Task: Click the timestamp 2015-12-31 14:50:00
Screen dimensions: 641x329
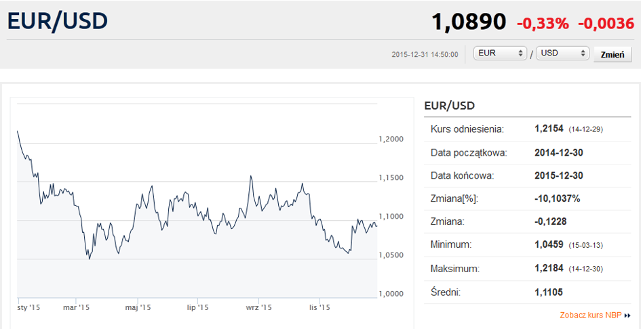Action: [x=425, y=54]
